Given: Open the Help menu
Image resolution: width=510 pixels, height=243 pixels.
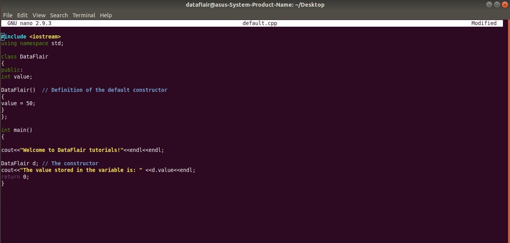Looking at the screenshot, I should 105,15.
